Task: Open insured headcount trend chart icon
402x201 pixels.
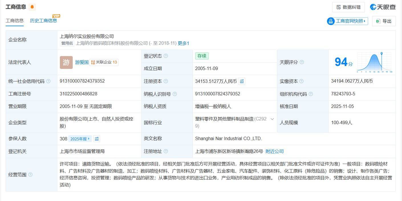Action: [97, 139]
